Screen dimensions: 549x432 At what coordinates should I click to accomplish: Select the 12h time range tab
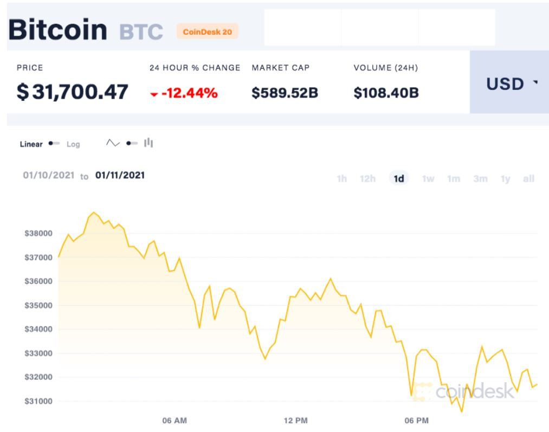pyautogui.click(x=367, y=179)
